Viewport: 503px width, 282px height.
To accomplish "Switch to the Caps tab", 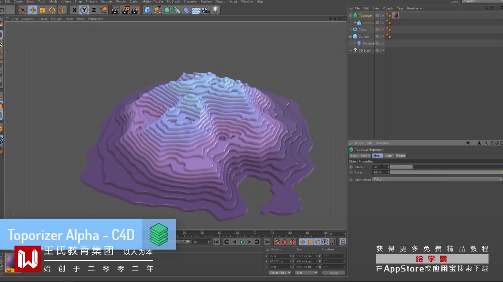I will point(389,155).
